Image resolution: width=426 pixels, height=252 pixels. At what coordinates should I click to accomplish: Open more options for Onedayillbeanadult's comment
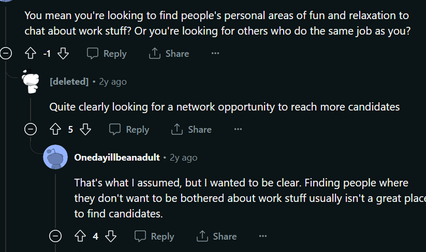(263, 236)
